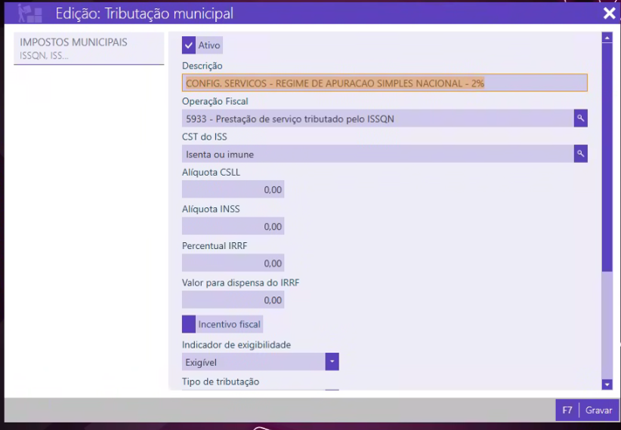Click the scrollbar up arrow

[x=607, y=37]
